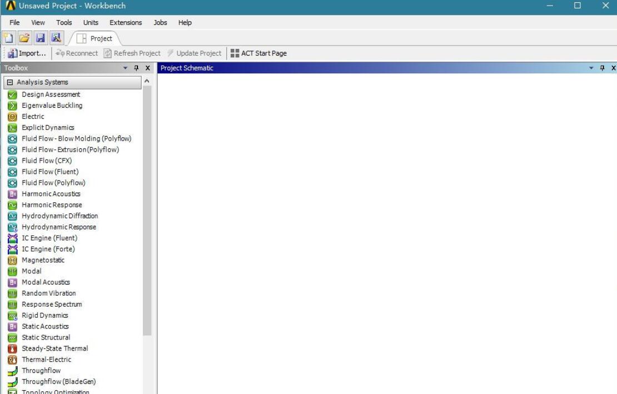
Task: Open the Help menu
Action: point(185,22)
